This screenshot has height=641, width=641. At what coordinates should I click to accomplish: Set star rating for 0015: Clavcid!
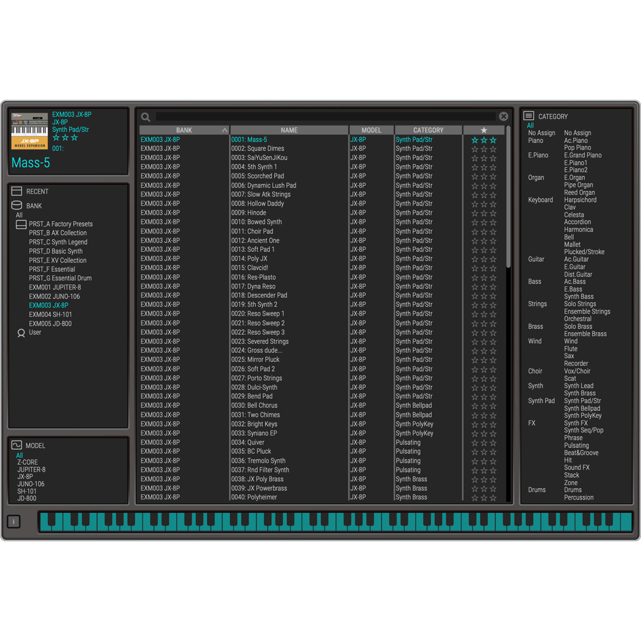(484, 268)
